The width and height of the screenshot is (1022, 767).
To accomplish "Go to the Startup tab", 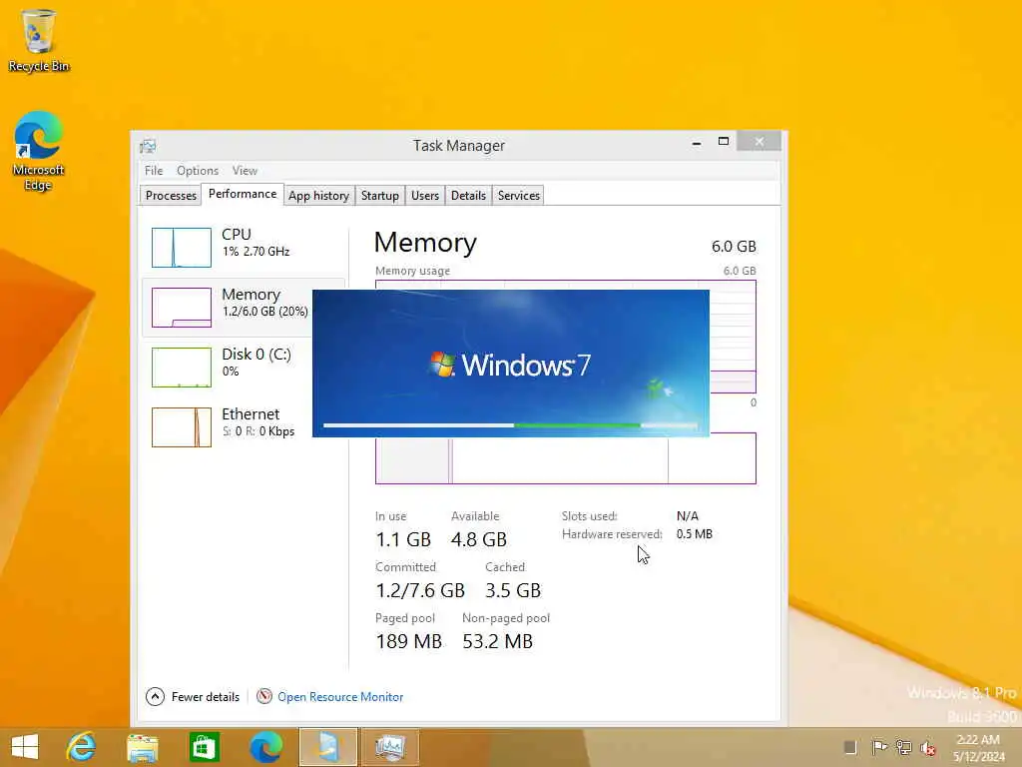I will [x=380, y=196].
